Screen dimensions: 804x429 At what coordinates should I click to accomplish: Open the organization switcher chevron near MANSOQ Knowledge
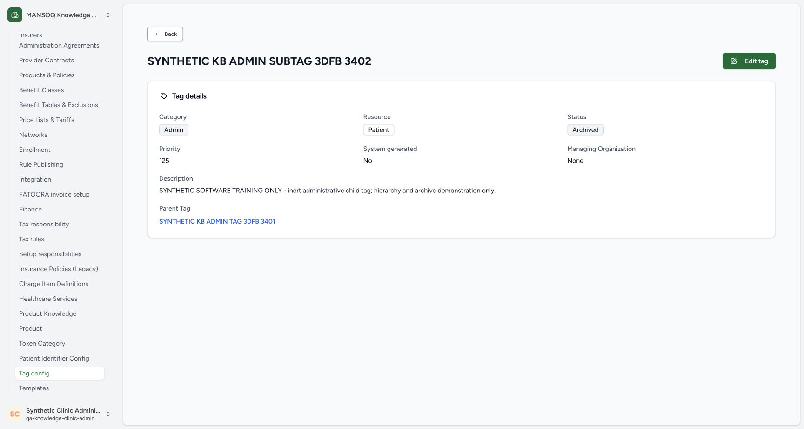coord(108,15)
